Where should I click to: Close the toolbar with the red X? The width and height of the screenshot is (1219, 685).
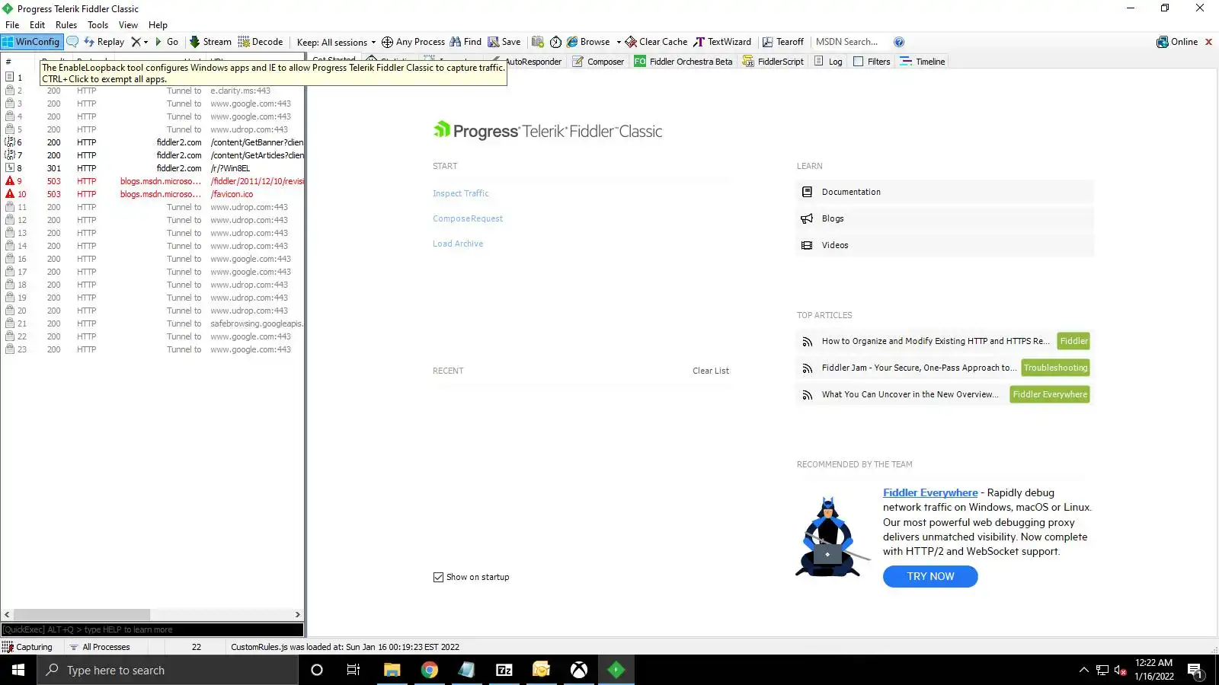(1208, 42)
